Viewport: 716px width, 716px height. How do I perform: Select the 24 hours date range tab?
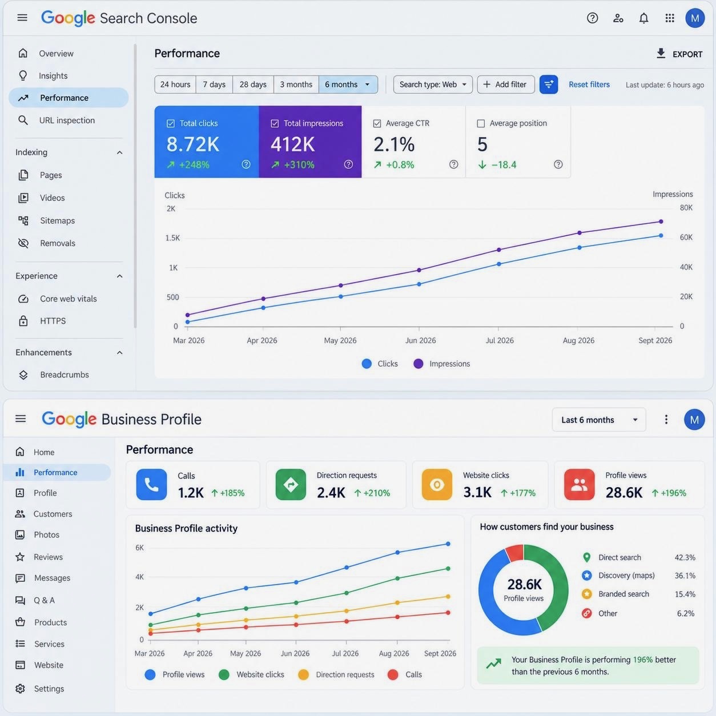point(175,85)
